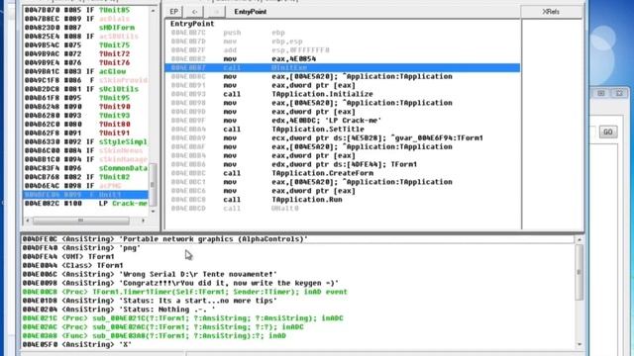Screen dimensions: 634x356
Task: Select the highlighted Unit1 row #099
Action: click(x=86, y=195)
